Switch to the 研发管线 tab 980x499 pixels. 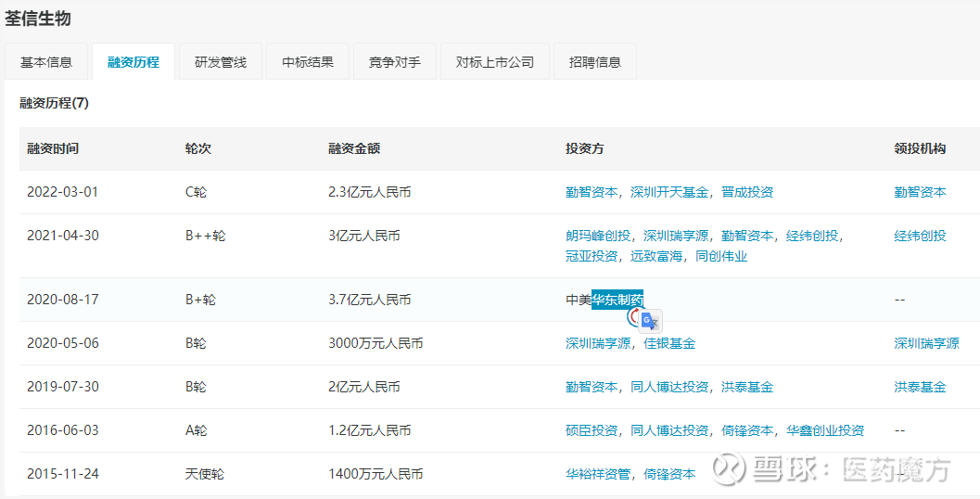coord(221,62)
